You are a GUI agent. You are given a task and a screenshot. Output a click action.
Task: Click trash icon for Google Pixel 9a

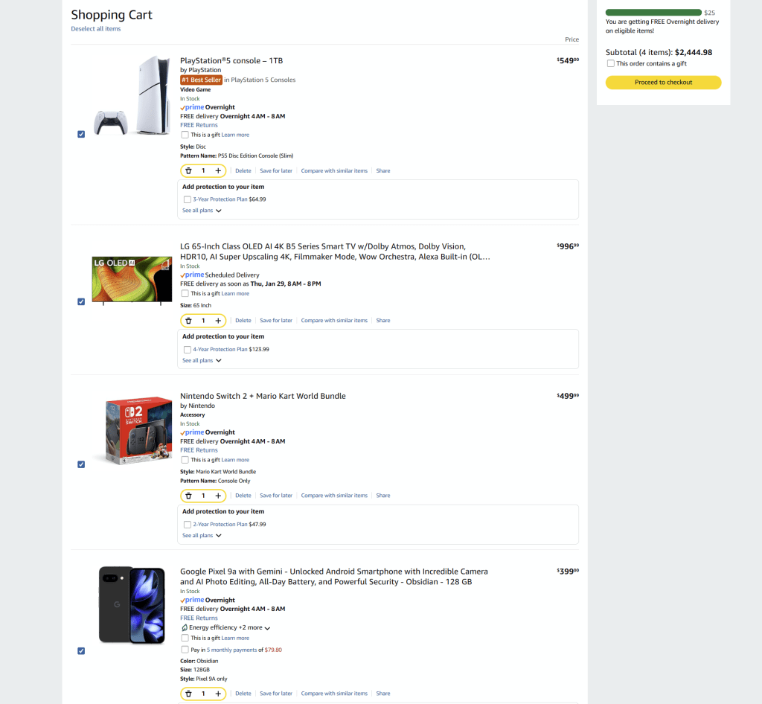pos(188,694)
